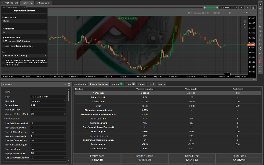264x165 pixels.
Task: Click the bottom icon of the drawing toolbar
Action: [x=260, y=71]
